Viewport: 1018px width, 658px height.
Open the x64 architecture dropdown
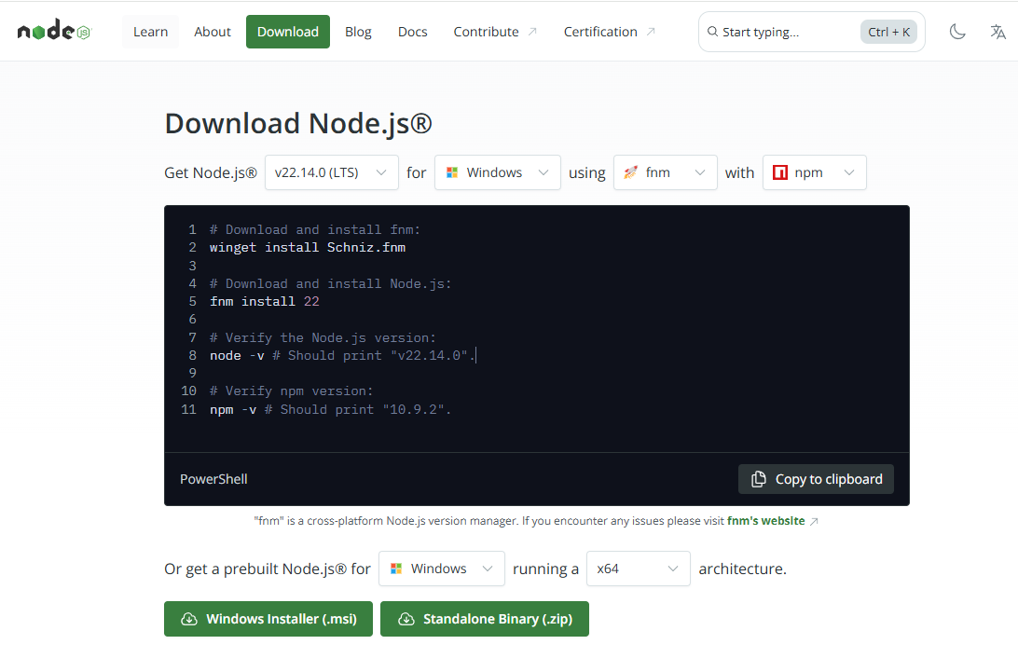(638, 569)
